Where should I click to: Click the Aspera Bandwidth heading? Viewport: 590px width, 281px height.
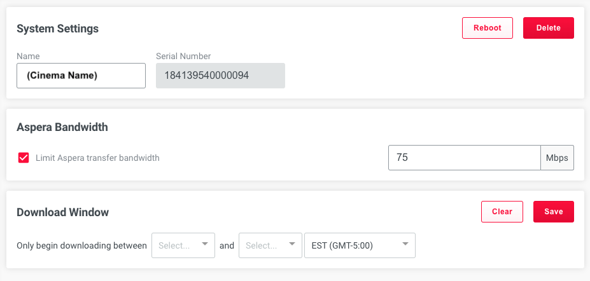[x=62, y=127]
